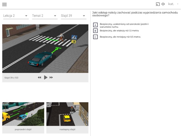Open the poprzedni slajd thumbnail image
This screenshot has height=136, width=181.
pyautogui.click(x=23, y=114)
